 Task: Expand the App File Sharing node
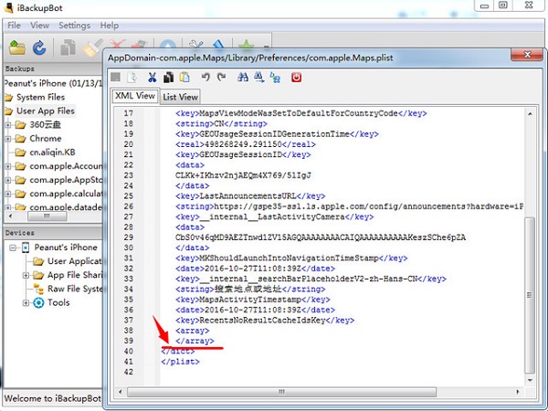click(x=26, y=276)
